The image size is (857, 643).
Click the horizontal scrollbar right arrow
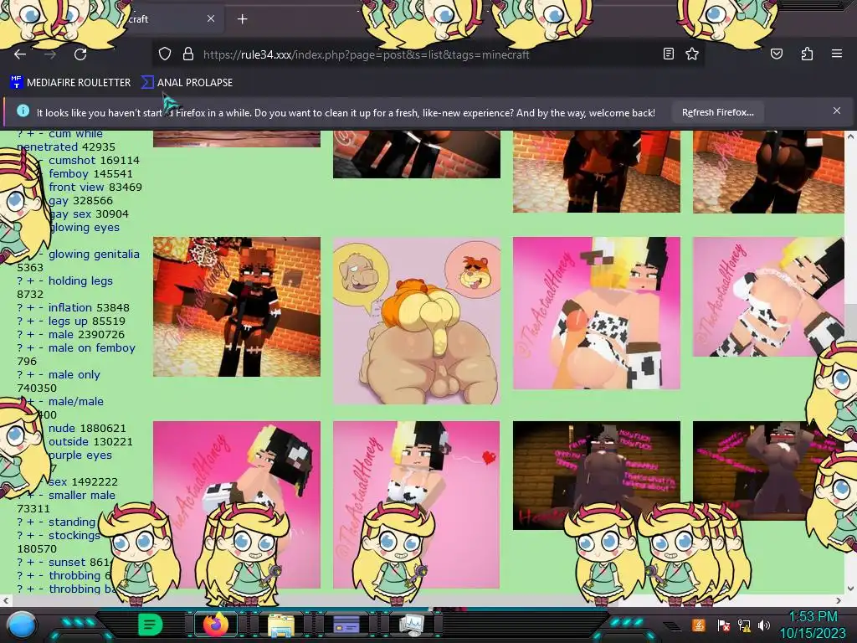pyautogui.click(x=839, y=600)
